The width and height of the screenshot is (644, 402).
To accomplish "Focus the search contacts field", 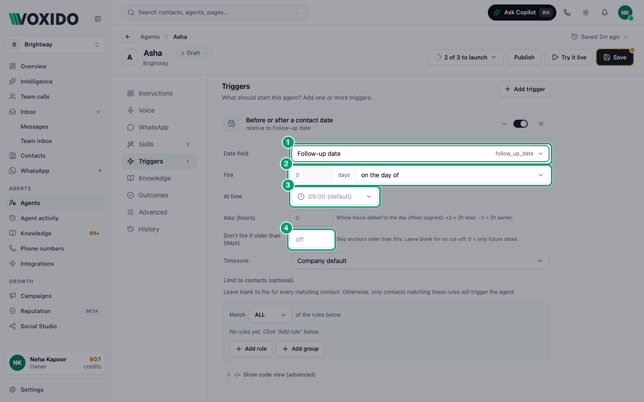I will [x=216, y=13].
